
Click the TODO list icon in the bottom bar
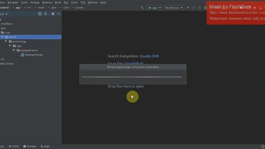pyautogui.click(x=10, y=146)
